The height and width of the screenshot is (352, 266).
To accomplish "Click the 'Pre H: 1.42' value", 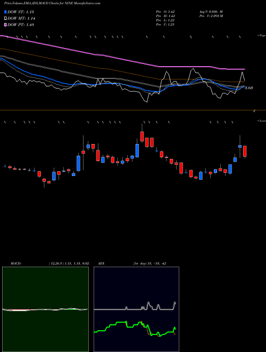I will coord(165,16).
